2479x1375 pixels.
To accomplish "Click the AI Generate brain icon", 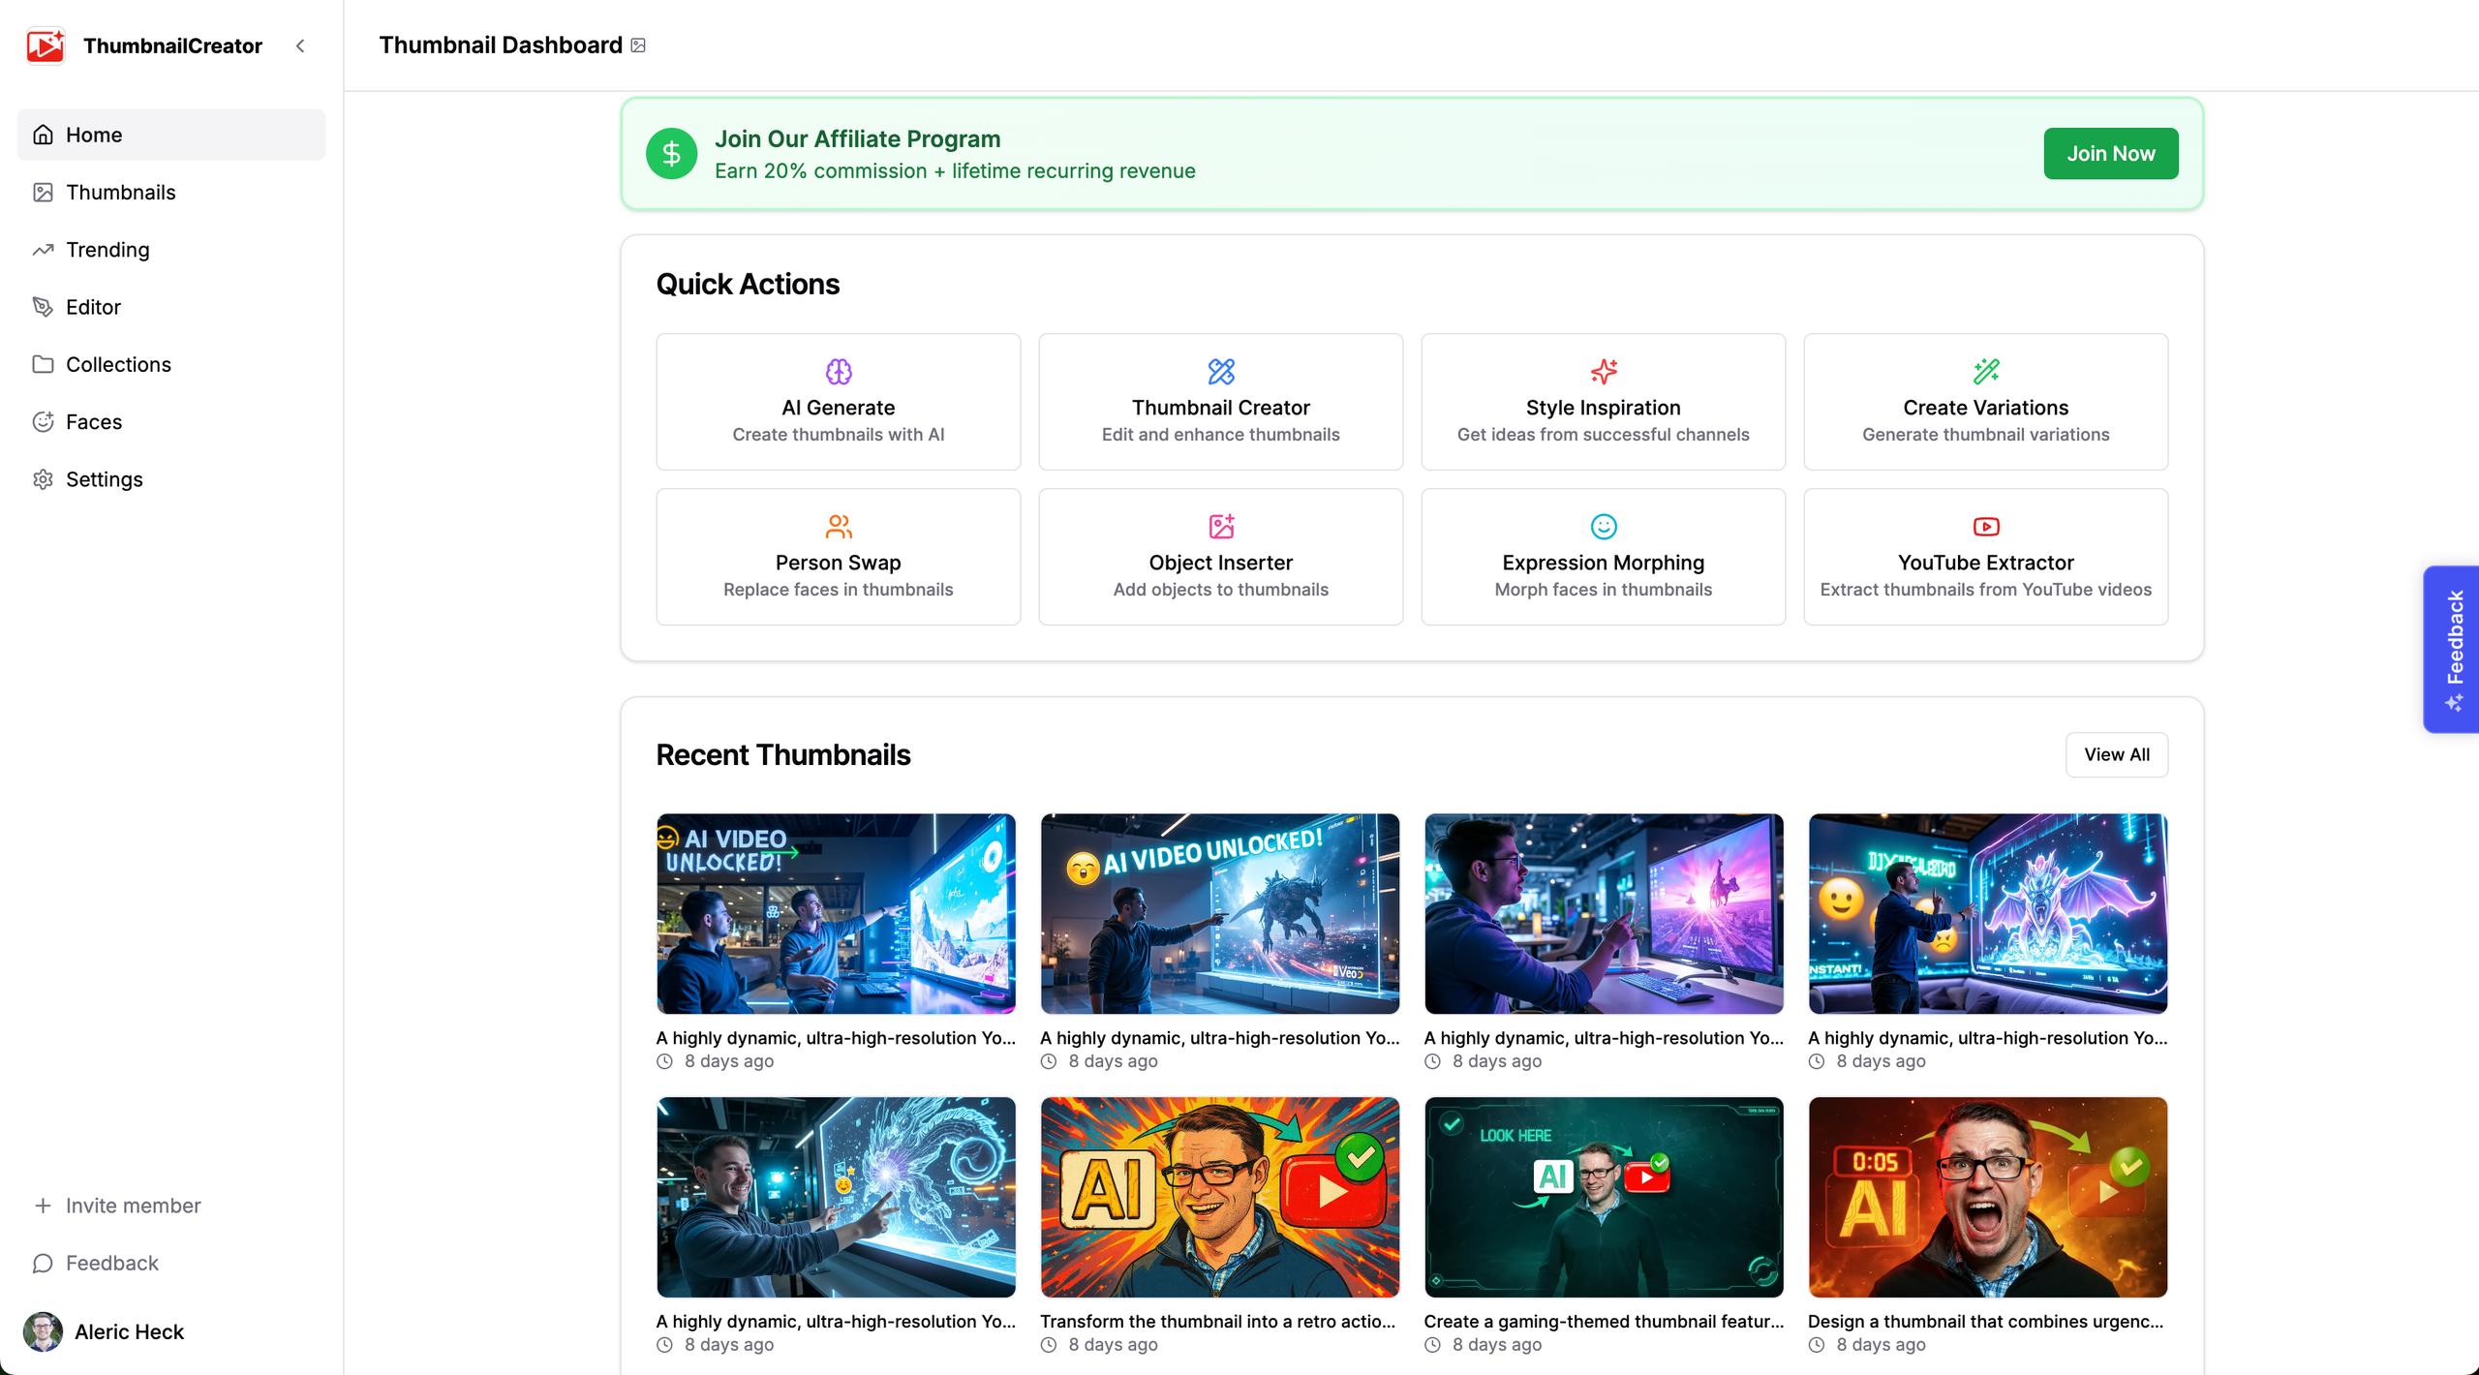I will coord(838,372).
